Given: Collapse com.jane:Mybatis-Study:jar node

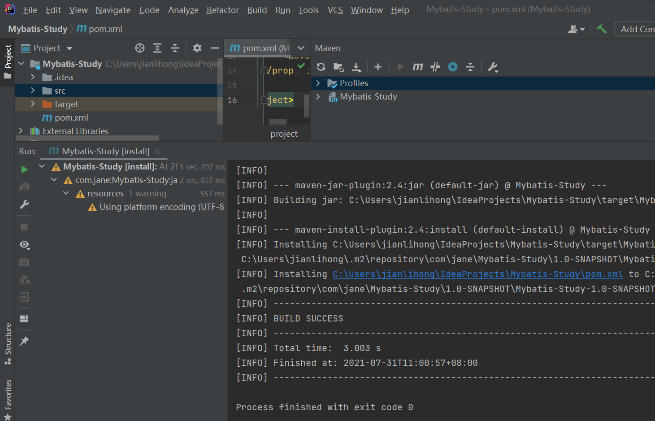Looking at the screenshot, I should [x=54, y=180].
